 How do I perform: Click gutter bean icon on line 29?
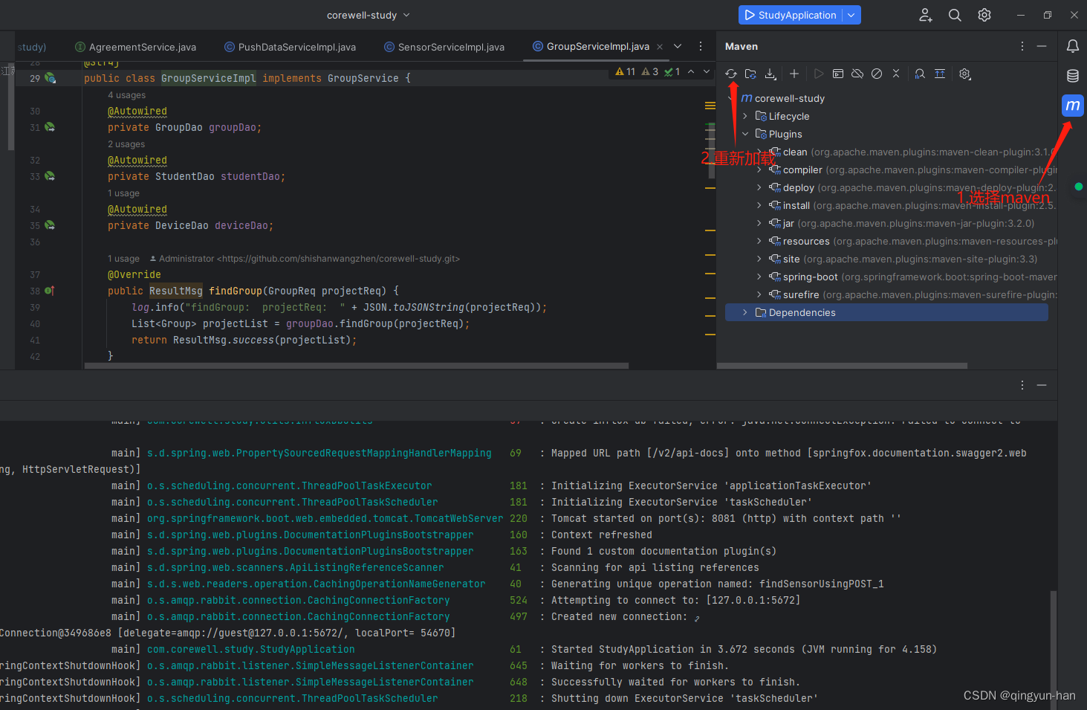pos(50,78)
